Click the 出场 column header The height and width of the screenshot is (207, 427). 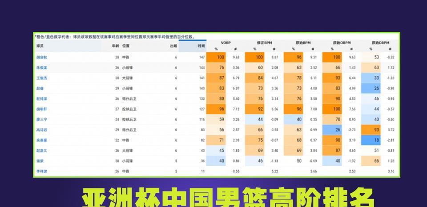point(173,46)
